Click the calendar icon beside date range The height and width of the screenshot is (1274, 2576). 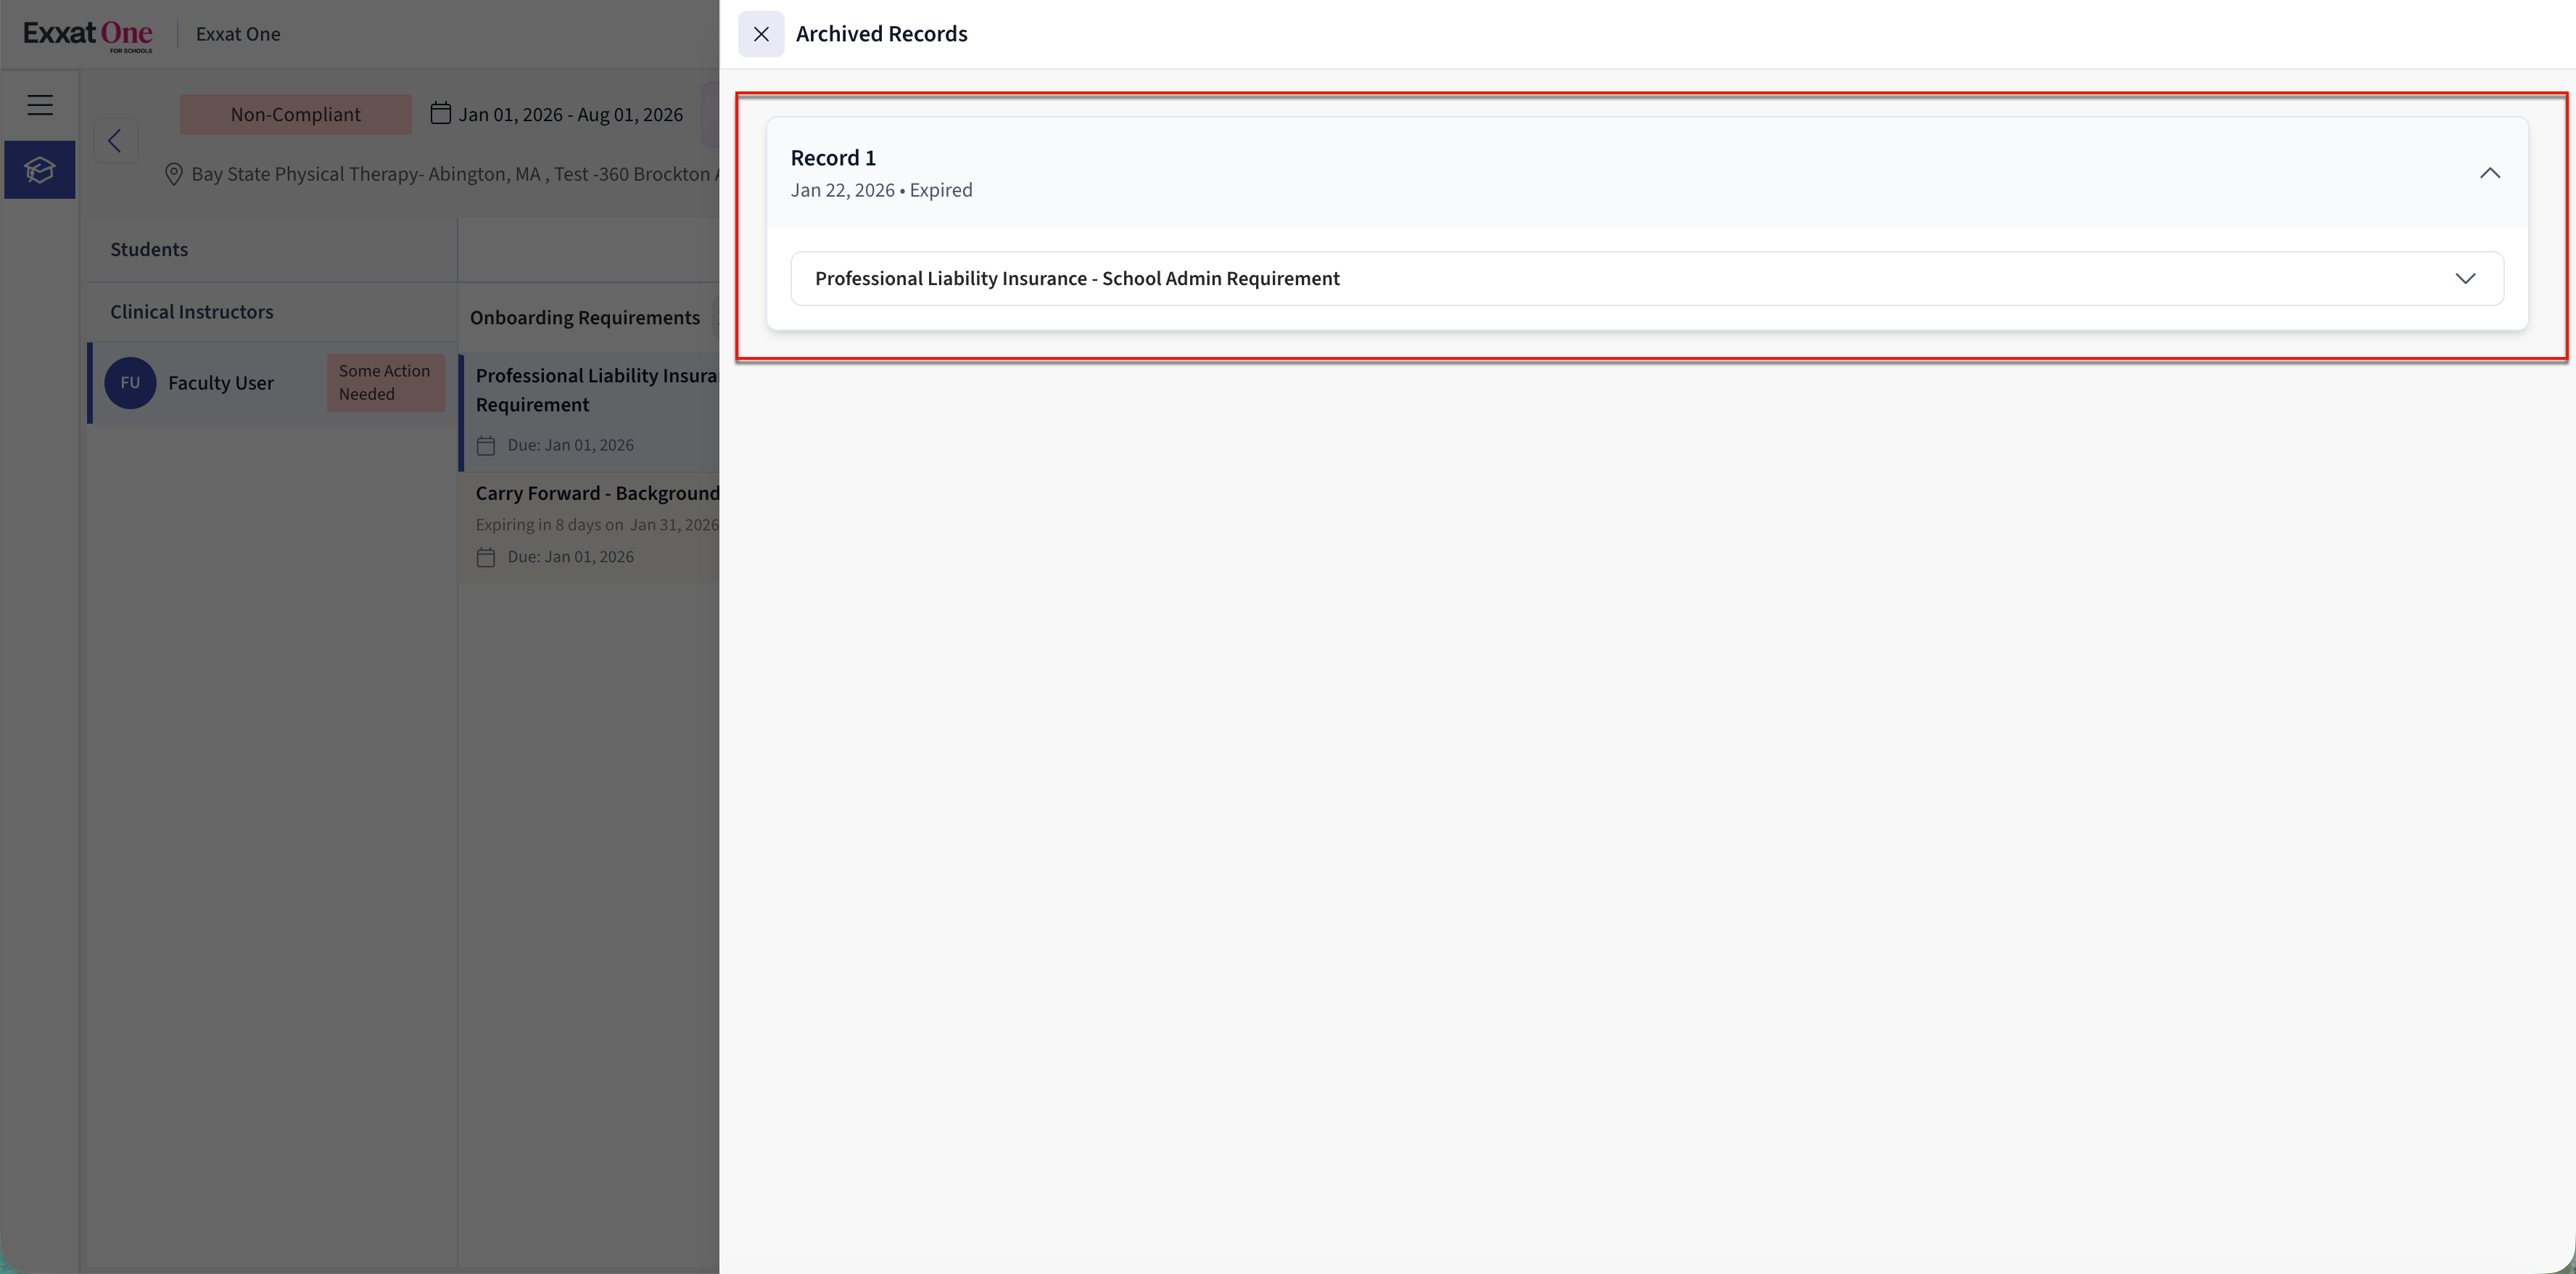440,113
